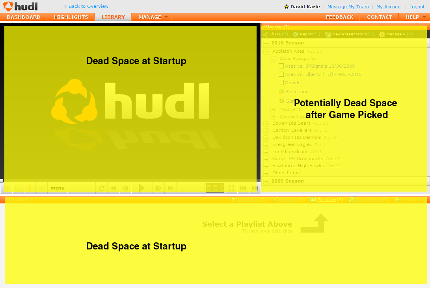Expand the Evergreen Eagles node
Image resolution: width=430 pixels, height=288 pixels.
pos(266,145)
